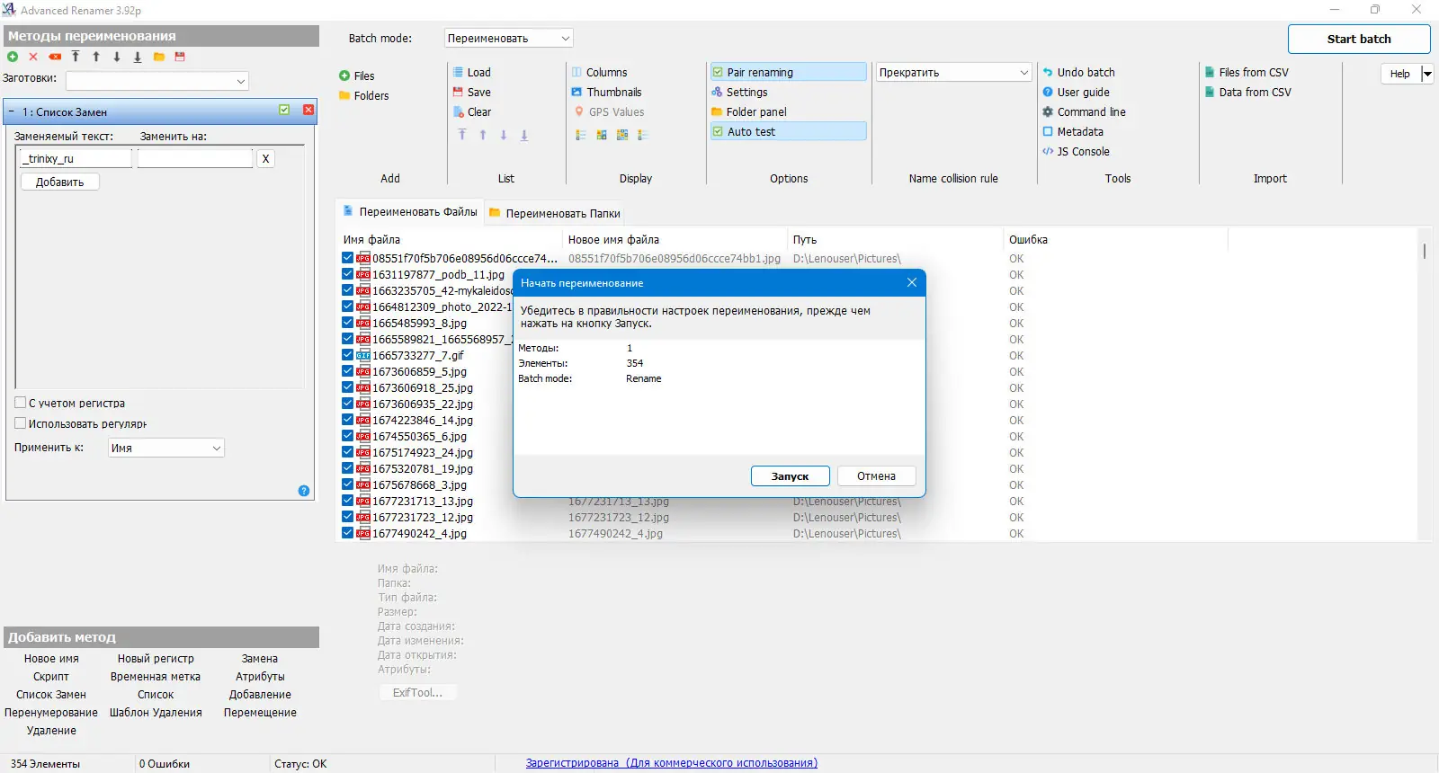Enable the 'С учетом регистра' checkbox
The width and height of the screenshot is (1439, 773).
tap(21, 403)
